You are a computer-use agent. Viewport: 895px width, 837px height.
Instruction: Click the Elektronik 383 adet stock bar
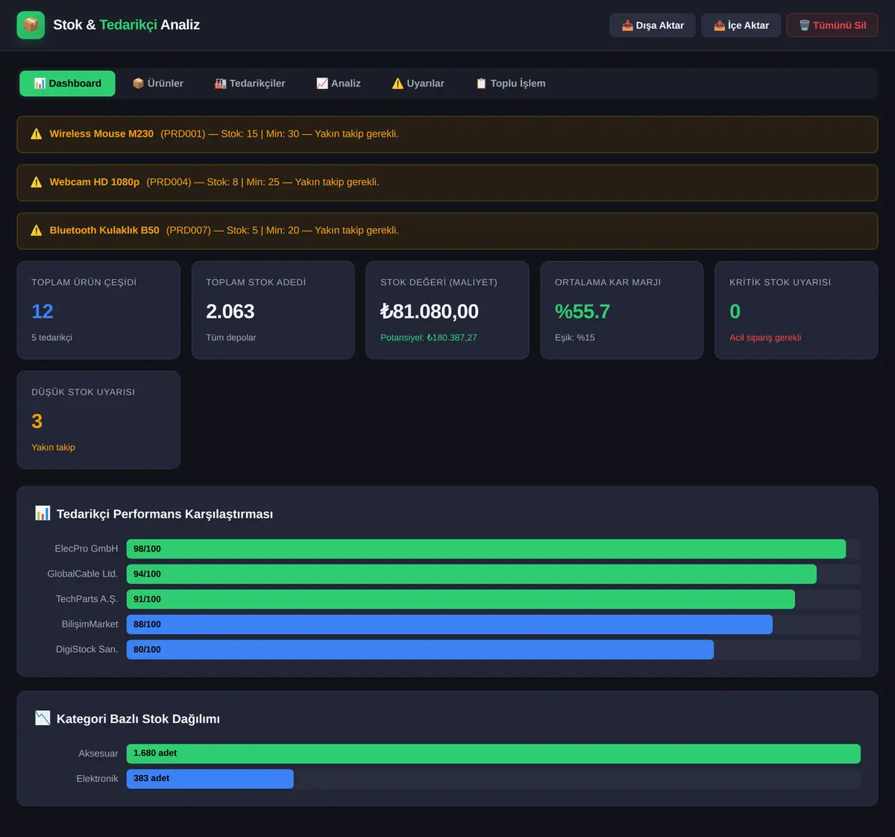(x=210, y=779)
